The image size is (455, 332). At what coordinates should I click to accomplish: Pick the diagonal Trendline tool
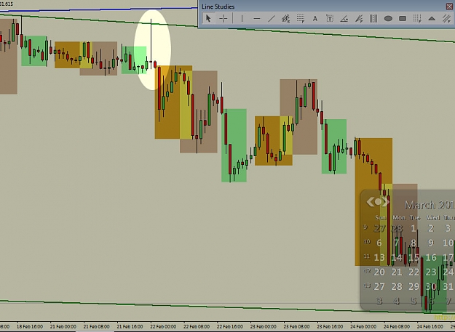click(x=271, y=18)
